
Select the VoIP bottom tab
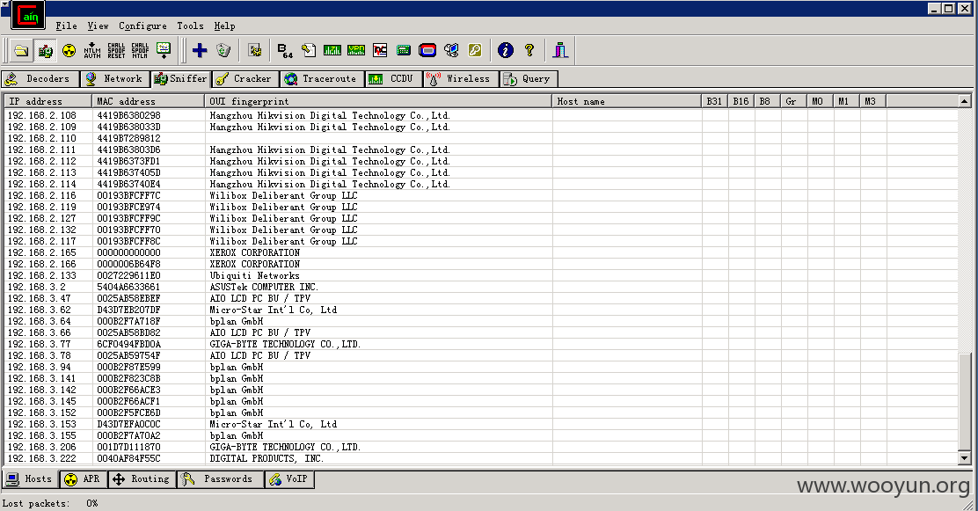pos(289,479)
